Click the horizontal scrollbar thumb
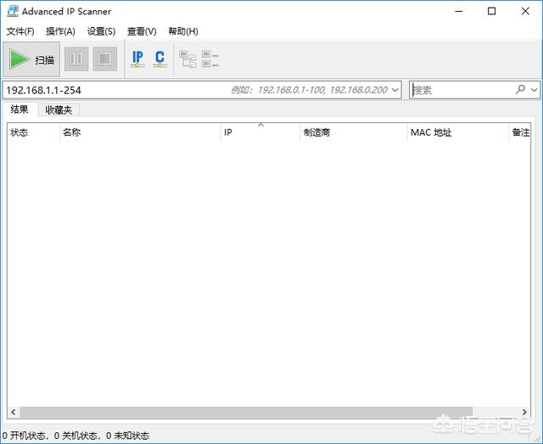 coord(246,412)
